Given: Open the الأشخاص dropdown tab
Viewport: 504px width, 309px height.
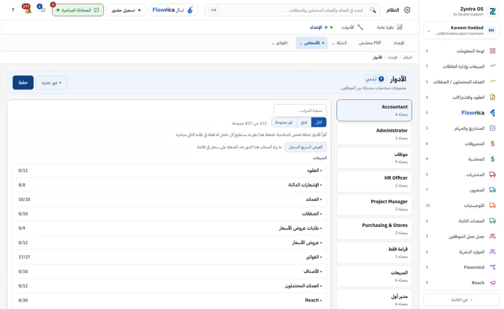Looking at the screenshot, I should [x=312, y=43].
